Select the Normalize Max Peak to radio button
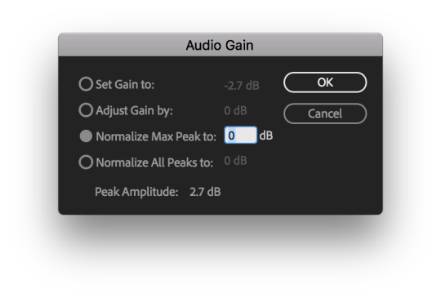 (x=86, y=136)
